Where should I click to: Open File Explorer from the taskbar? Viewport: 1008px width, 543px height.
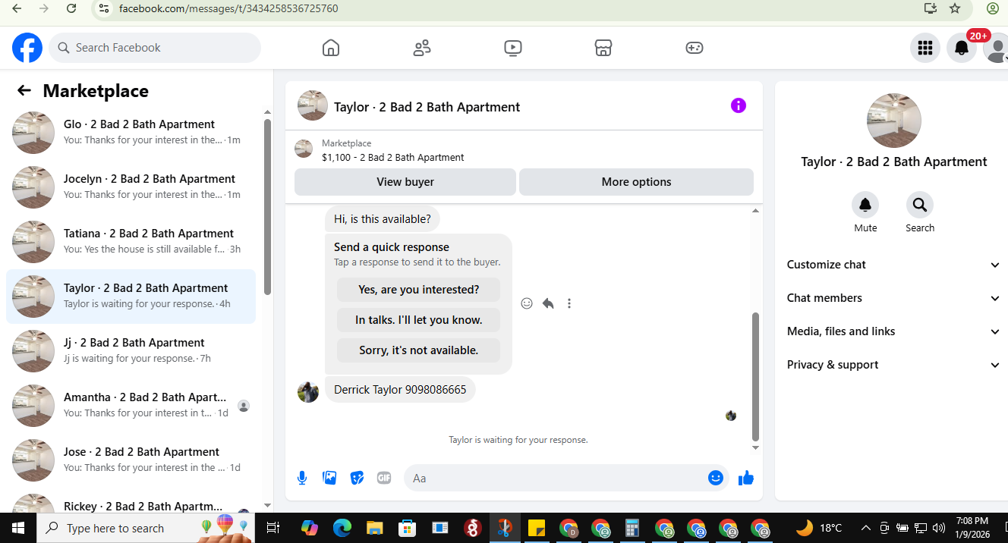click(374, 528)
